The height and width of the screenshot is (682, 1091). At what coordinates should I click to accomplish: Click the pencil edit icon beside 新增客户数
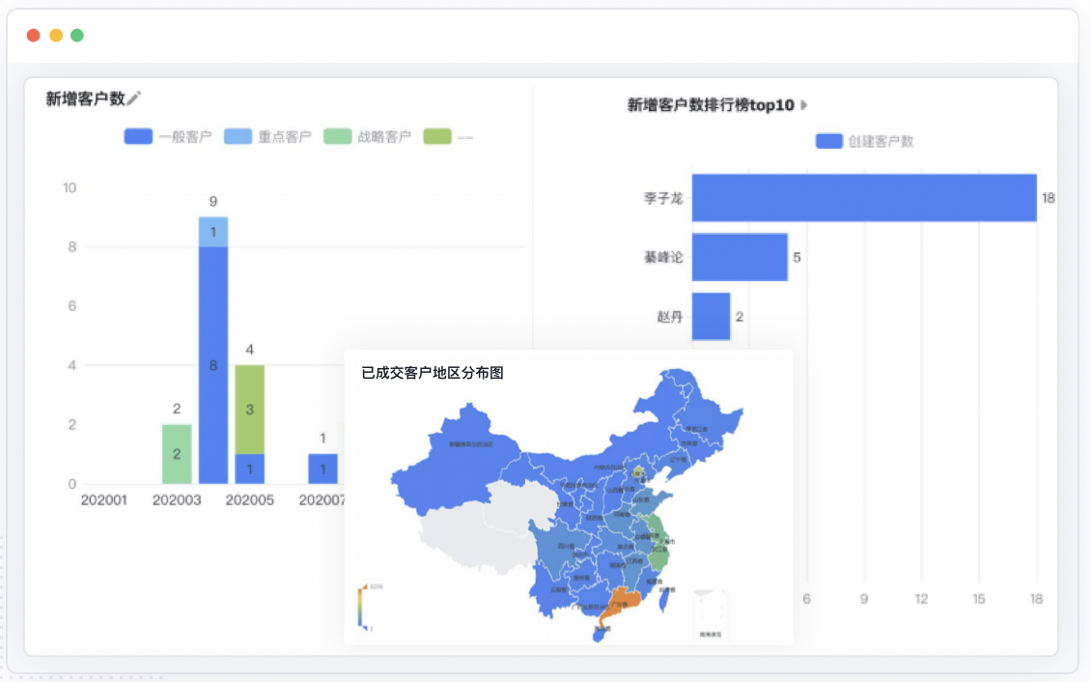[133, 99]
